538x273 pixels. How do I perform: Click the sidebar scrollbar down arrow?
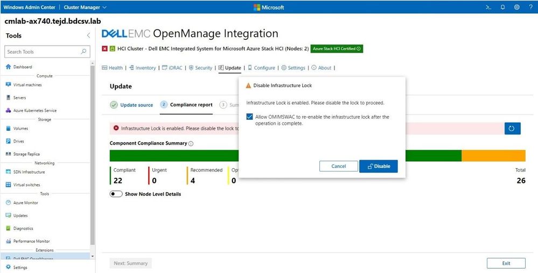click(92, 256)
